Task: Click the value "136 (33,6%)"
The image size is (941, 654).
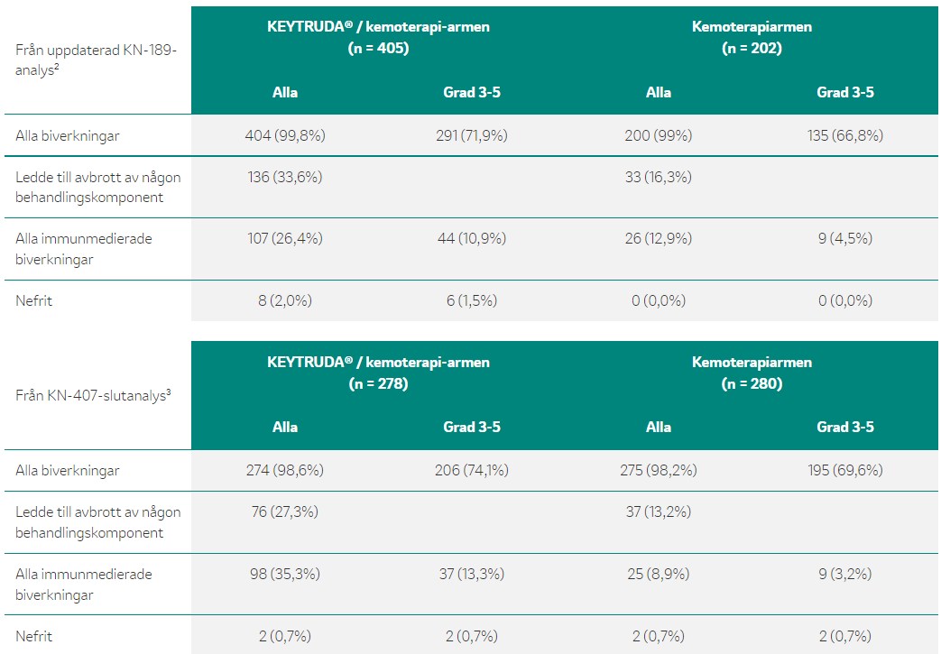Action: click(285, 177)
